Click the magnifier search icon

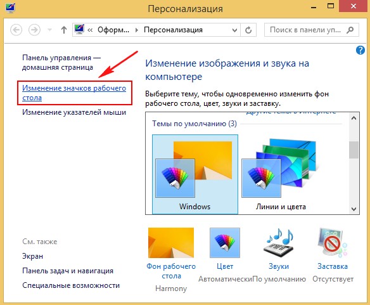(350, 30)
